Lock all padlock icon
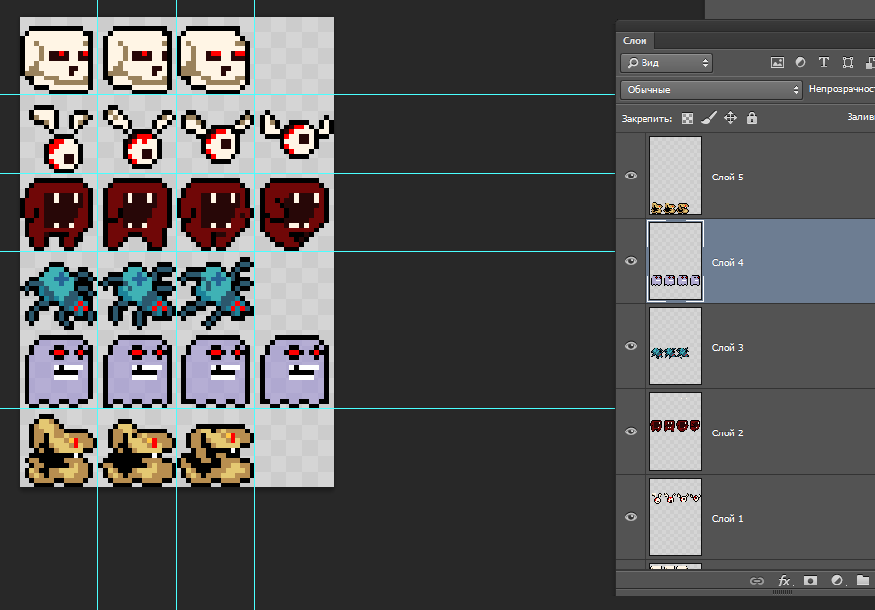Image resolution: width=875 pixels, height=610 pixels. point(752,118)
